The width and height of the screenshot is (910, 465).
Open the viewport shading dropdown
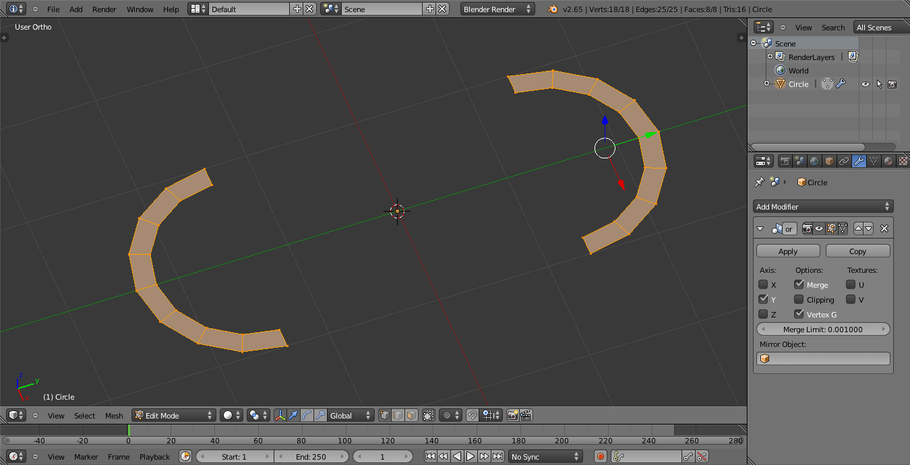tap(231, 415)
